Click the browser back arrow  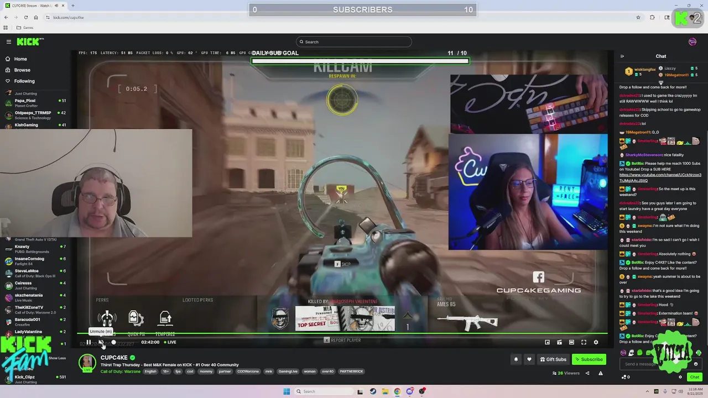click(6, 17)
